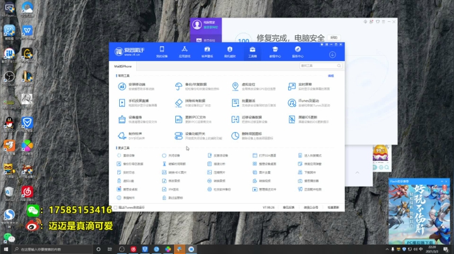The image size is (454, 254).
Task: Open 整理设备桌面 desktop organizer
Action: coord(264,163)
